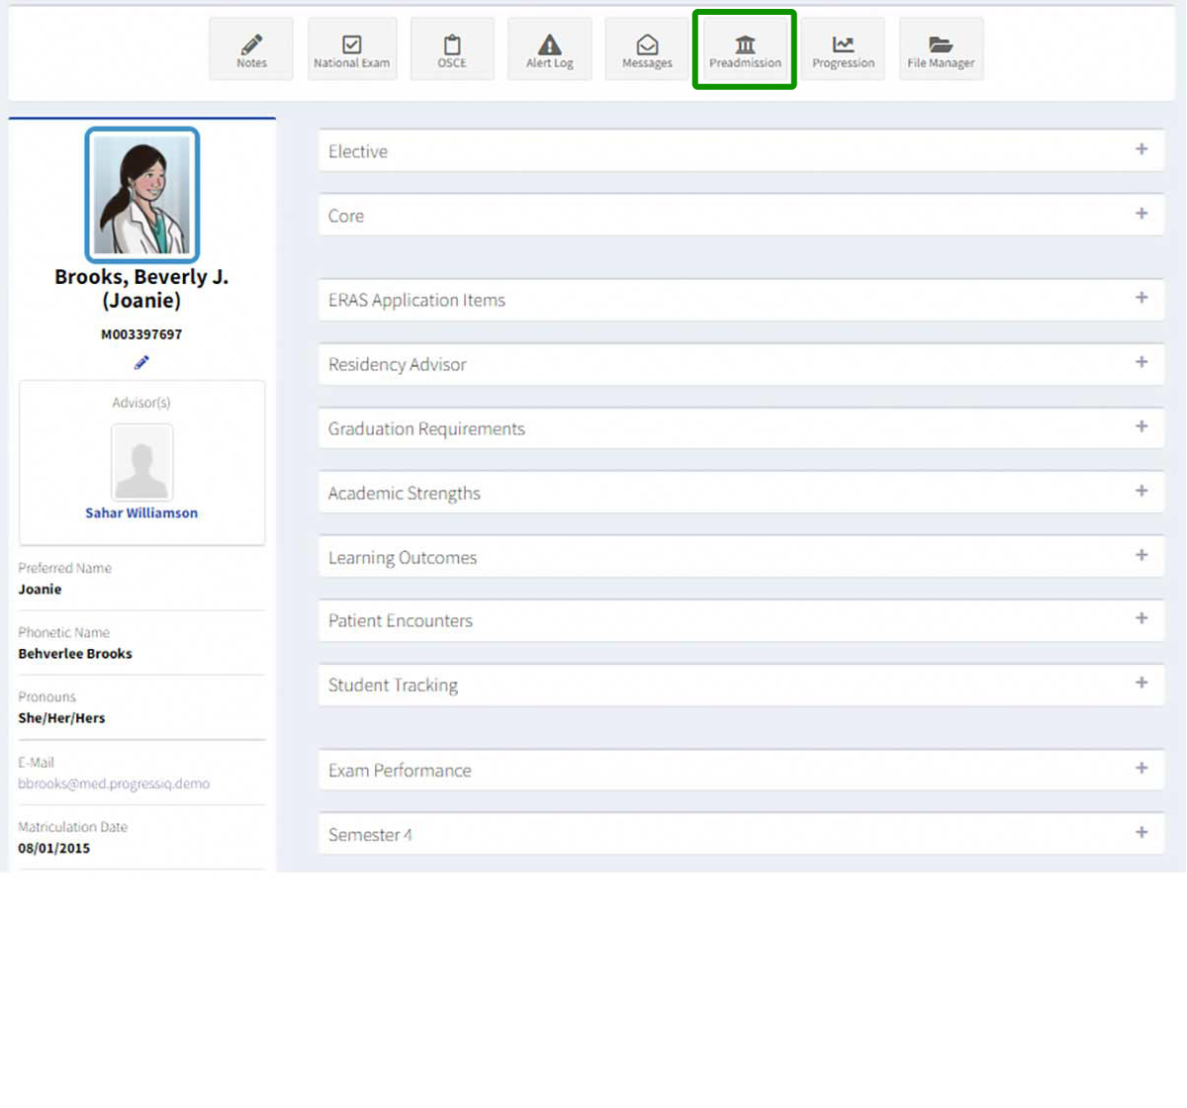Expand the Patient Encounters section

click(x=1141, y=619)
